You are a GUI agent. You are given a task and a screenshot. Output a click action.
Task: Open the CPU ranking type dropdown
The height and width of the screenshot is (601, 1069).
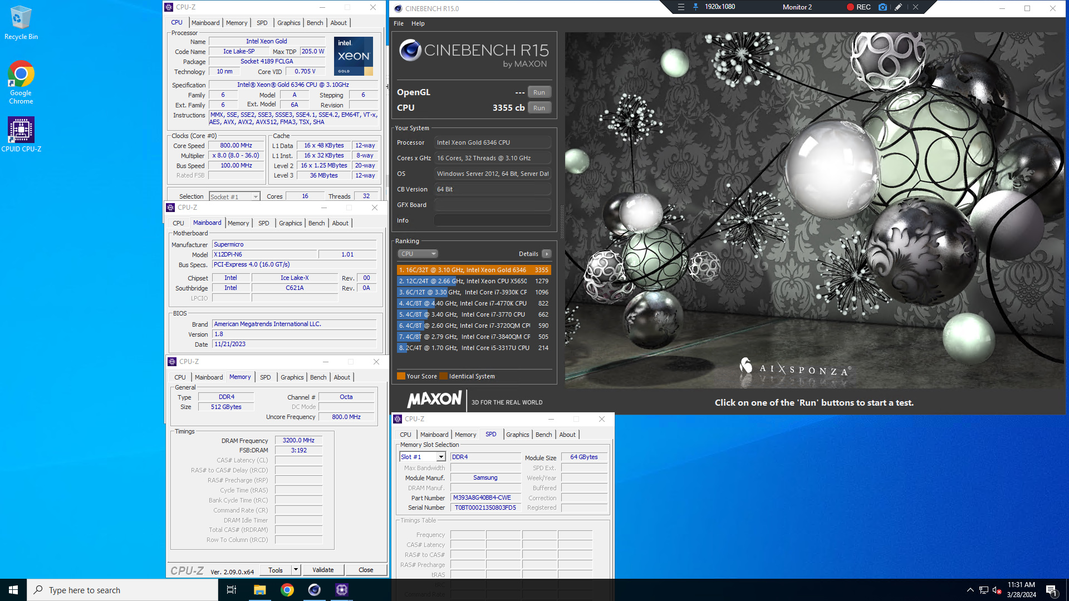pos(418,254)
